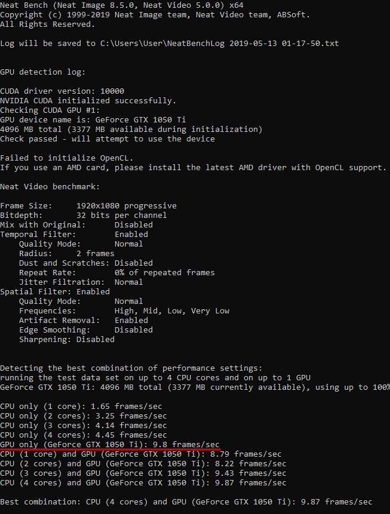Click the CUDA driver version 10000 line
This screenshot has width=390, height=514.
(62, 91)
